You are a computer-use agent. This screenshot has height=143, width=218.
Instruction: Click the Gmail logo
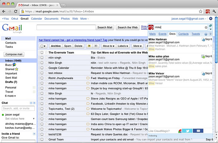(12, 28)
